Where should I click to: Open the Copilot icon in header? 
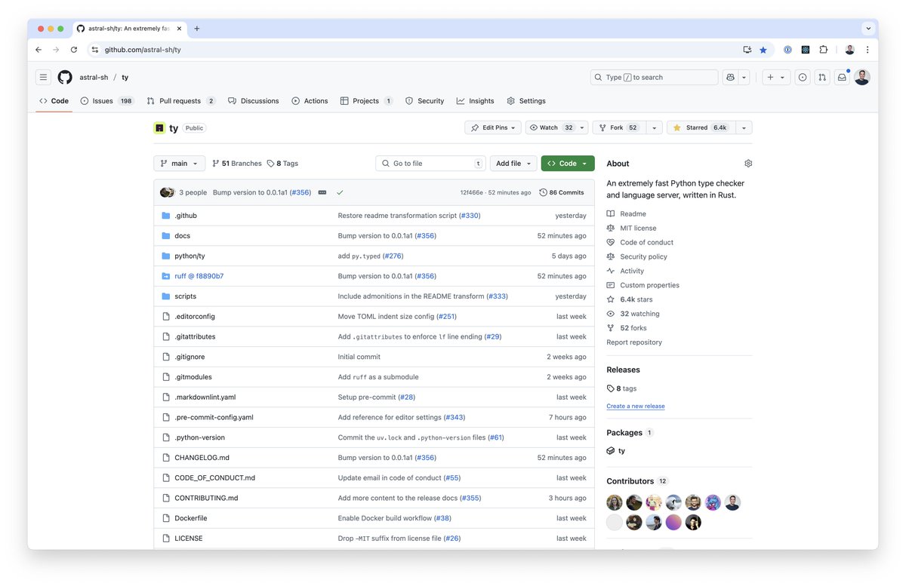[x=730, y=77]
